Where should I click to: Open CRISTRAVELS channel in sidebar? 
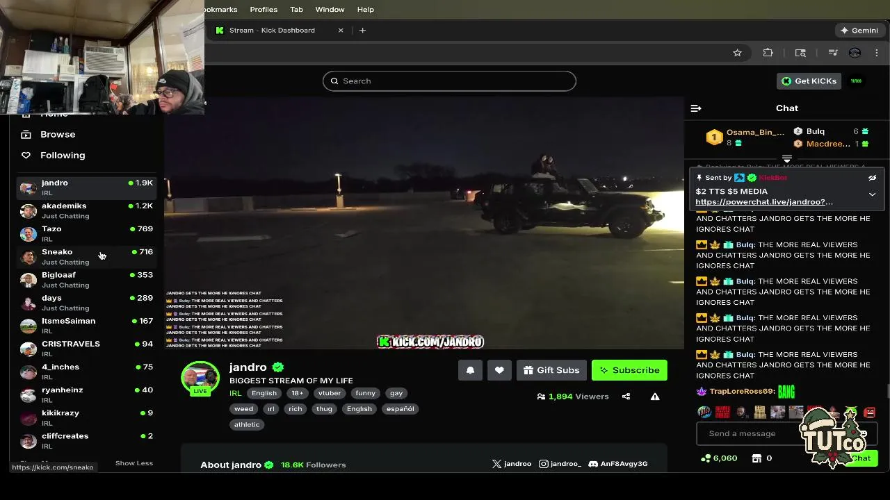click(87, 348)
